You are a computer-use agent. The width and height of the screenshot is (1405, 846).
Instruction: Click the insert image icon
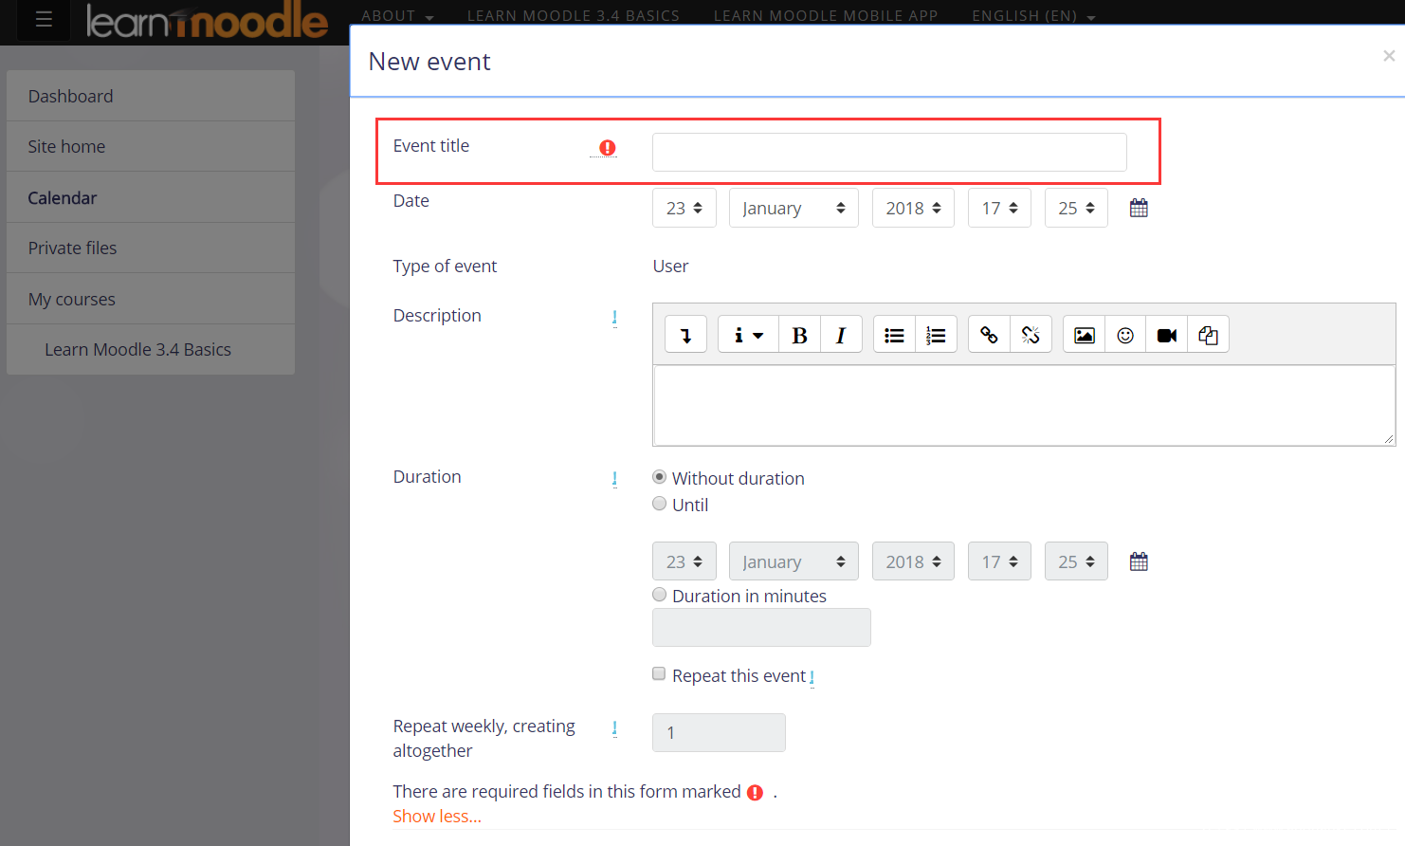[x=1084, y=335]
